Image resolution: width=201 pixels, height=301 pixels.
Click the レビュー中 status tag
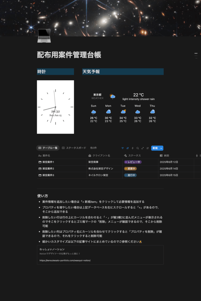point(133,162)
